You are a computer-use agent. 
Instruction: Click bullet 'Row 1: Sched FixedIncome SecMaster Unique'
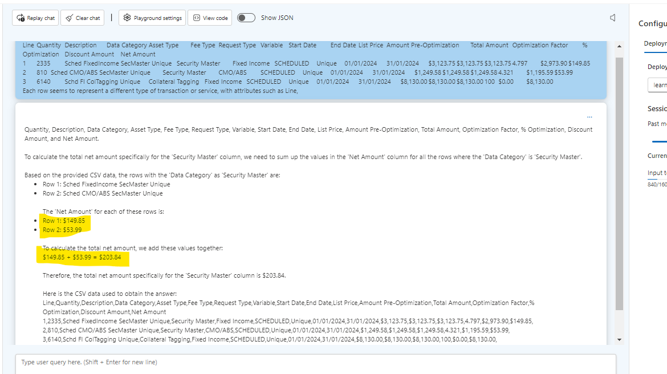click(x=107, y=184)
